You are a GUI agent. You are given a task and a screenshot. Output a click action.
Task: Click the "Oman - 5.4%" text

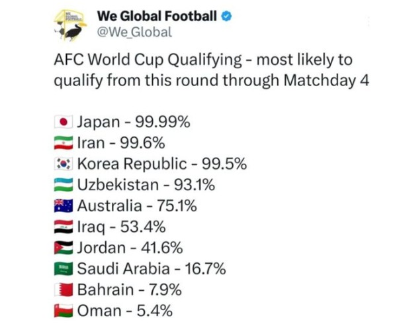click(x=125, y=309)
